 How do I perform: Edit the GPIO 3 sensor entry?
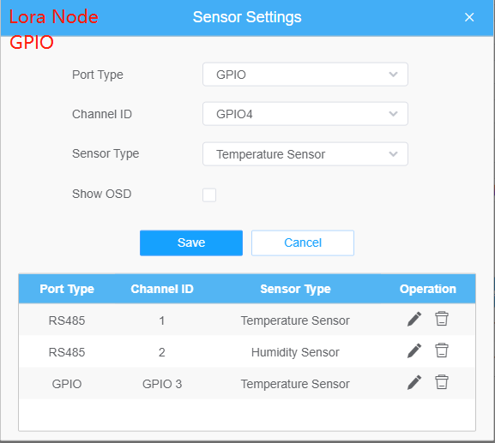click(414, 382)
